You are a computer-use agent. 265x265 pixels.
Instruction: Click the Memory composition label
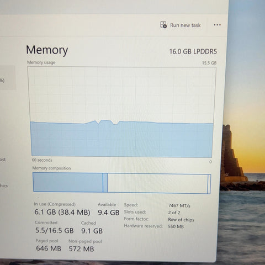pyautogui.click(x=51, y=168)
